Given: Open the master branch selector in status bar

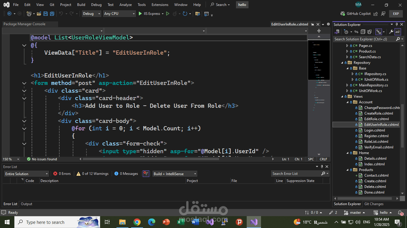Looking at the screenshot, I should pyautogui.click(x=355, y=213).
